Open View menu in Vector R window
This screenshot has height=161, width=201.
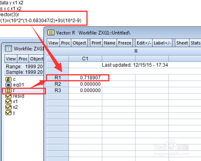point(53,43)
